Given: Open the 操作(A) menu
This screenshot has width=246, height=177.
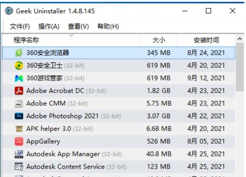Looking at the screenshot, I should pyautogui.click(x=49, y=26).
